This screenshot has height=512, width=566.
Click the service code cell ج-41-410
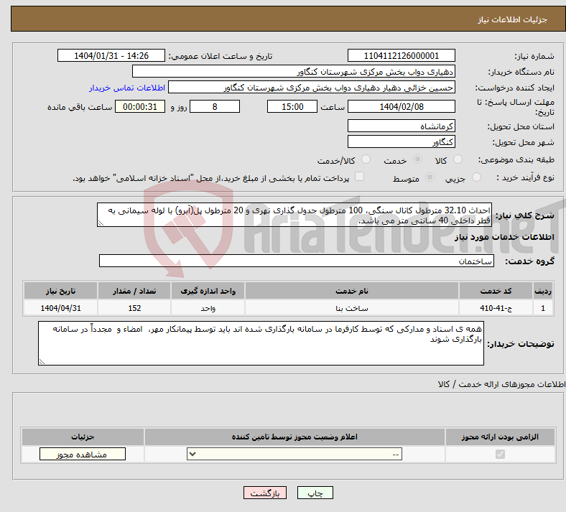pos(496,308)
